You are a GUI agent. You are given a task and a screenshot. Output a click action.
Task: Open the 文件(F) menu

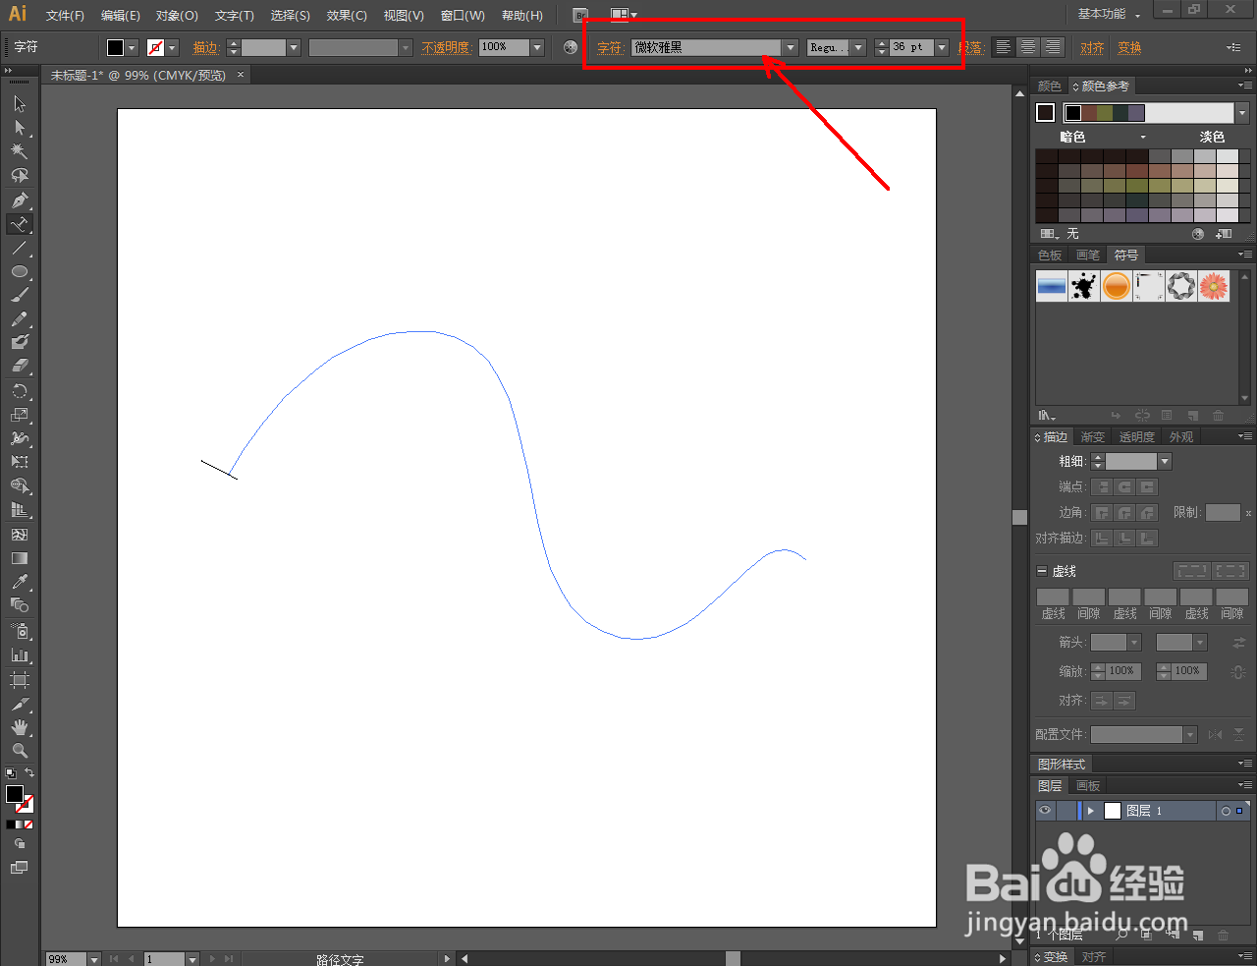click(65, 16)
